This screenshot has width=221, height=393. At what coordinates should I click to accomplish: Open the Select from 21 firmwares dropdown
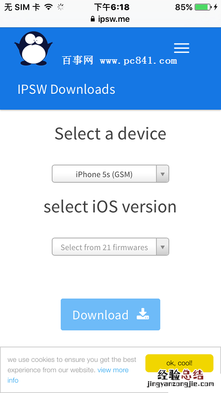pyautogui.click(x=110, y=247)
